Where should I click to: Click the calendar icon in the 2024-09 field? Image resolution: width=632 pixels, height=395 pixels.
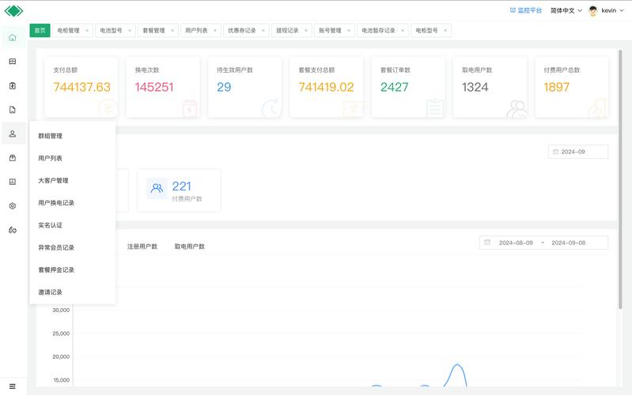[x=555, y=152]
